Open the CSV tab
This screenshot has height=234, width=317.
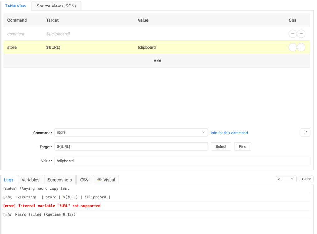point(84,179)
